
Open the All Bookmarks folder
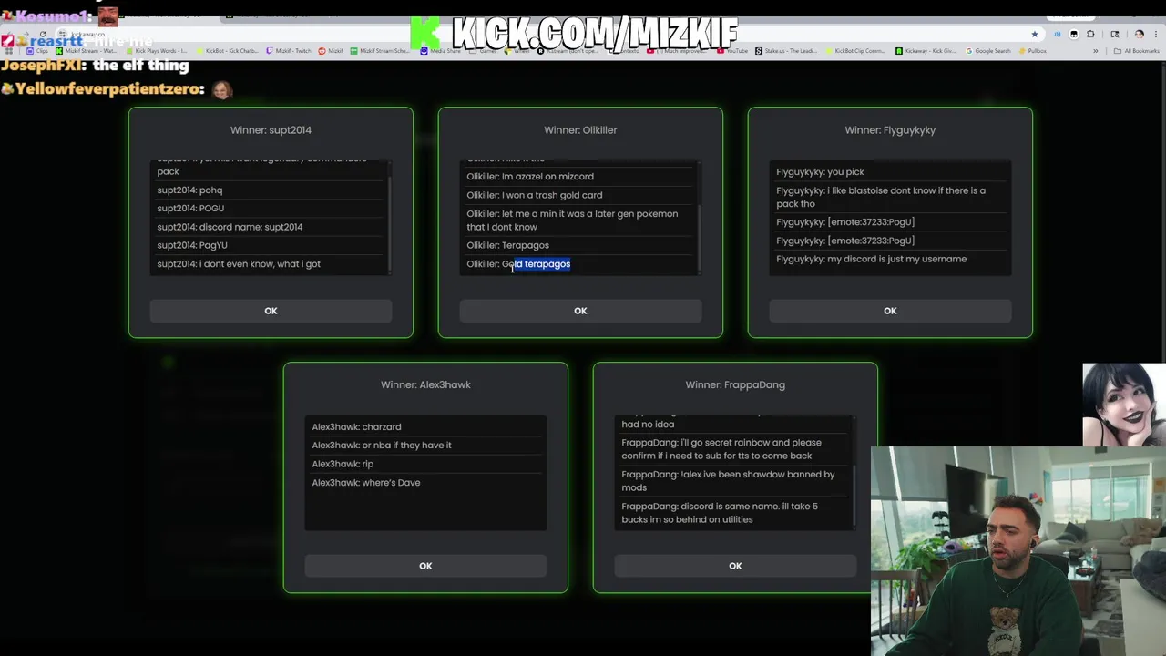(x=1137, y=51)
